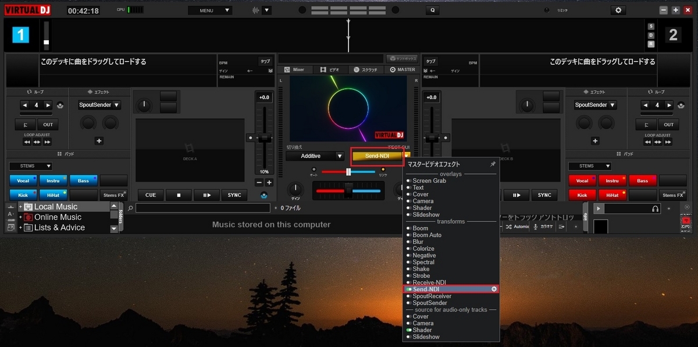Select the MASTER tab
The width and height of the screenshot is (698, 347).
402,70
